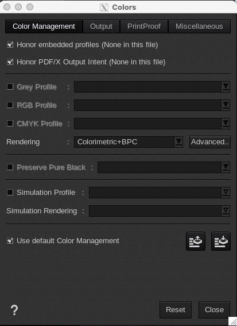Uncheck Honor PDF/X Output Intent

pos(10,62)
